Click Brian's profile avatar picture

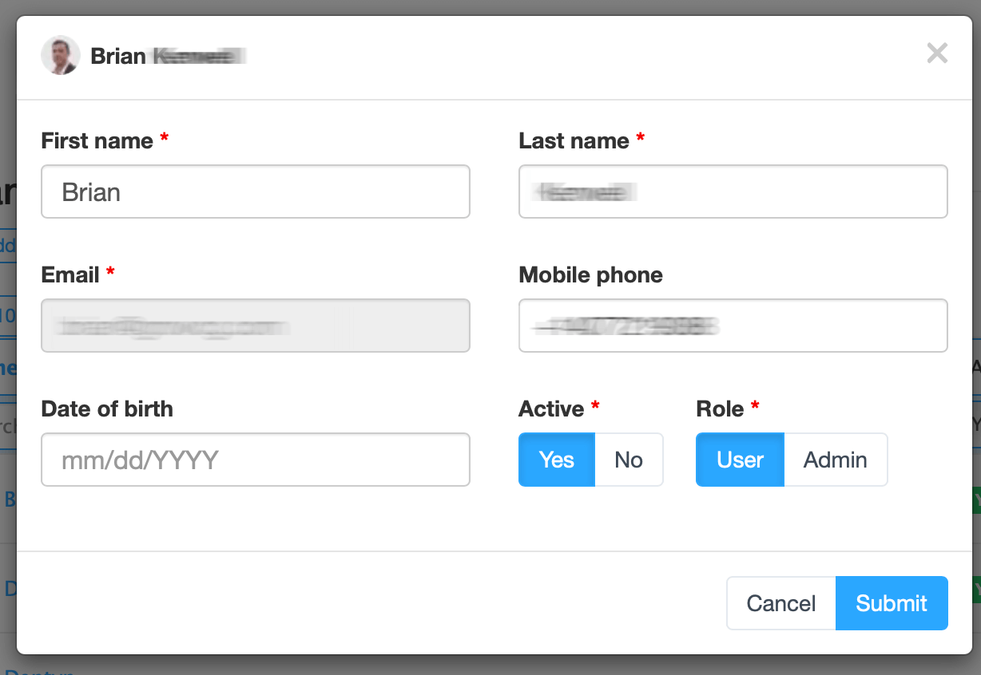pyautogui.click(x=61, y=55)
